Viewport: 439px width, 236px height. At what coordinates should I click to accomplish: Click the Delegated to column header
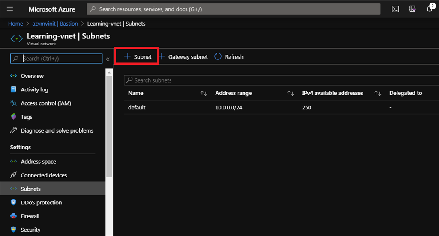tap(406, 93)
